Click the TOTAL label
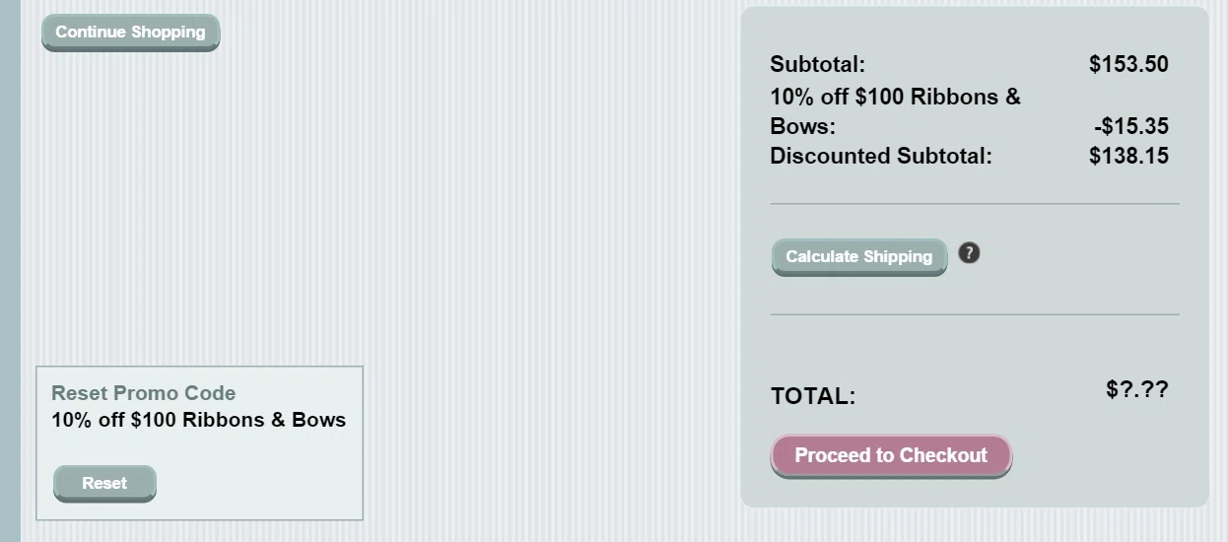Screen dimensions: 1228x542 pos(813,396)
